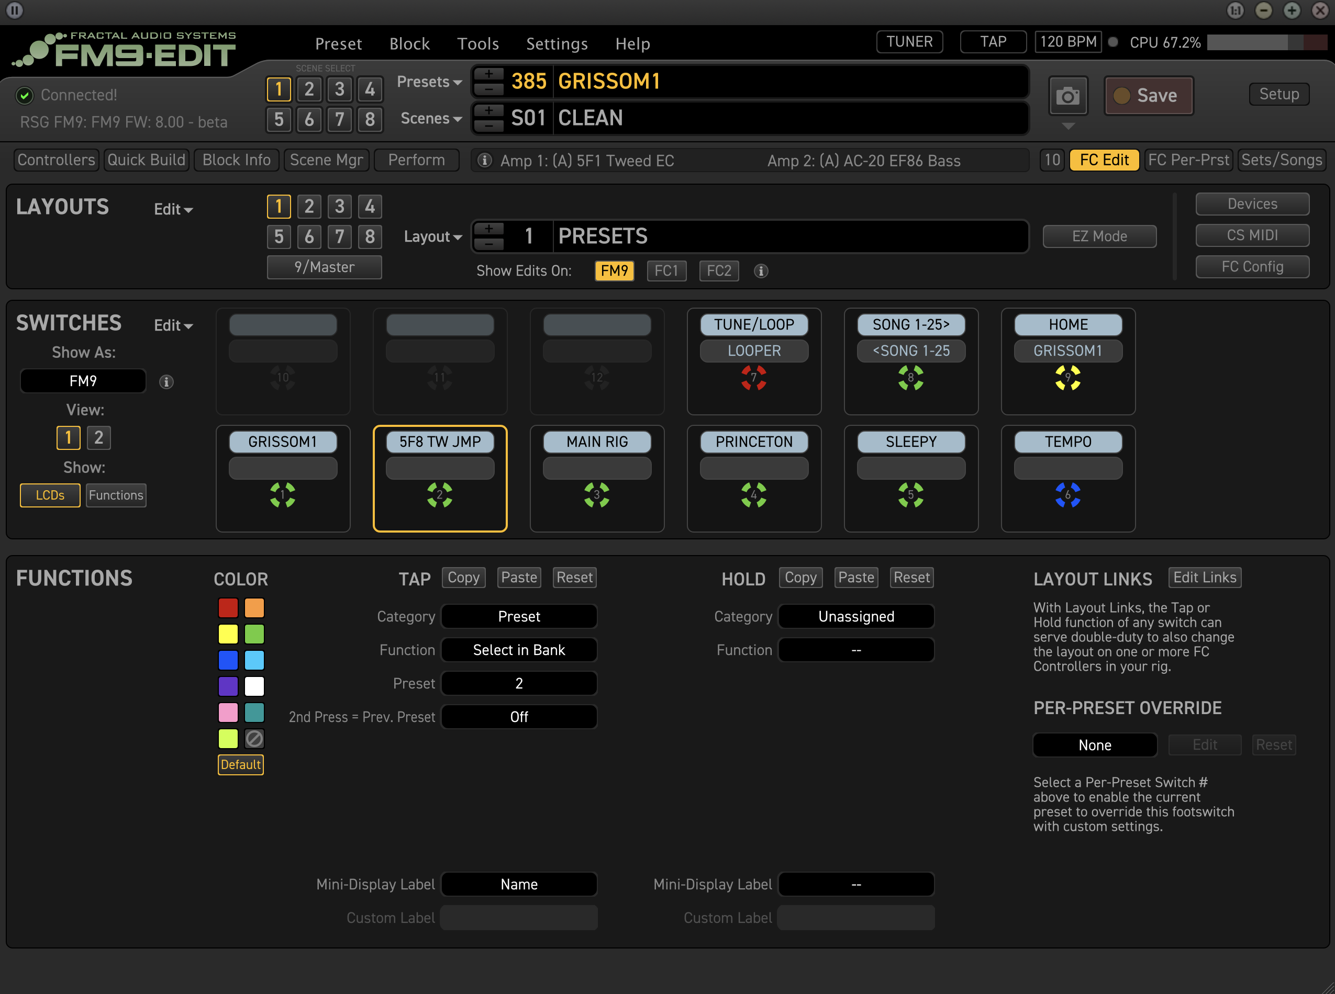Click the info icon next to FC2

pyautogui.click(x=761, y=271)
